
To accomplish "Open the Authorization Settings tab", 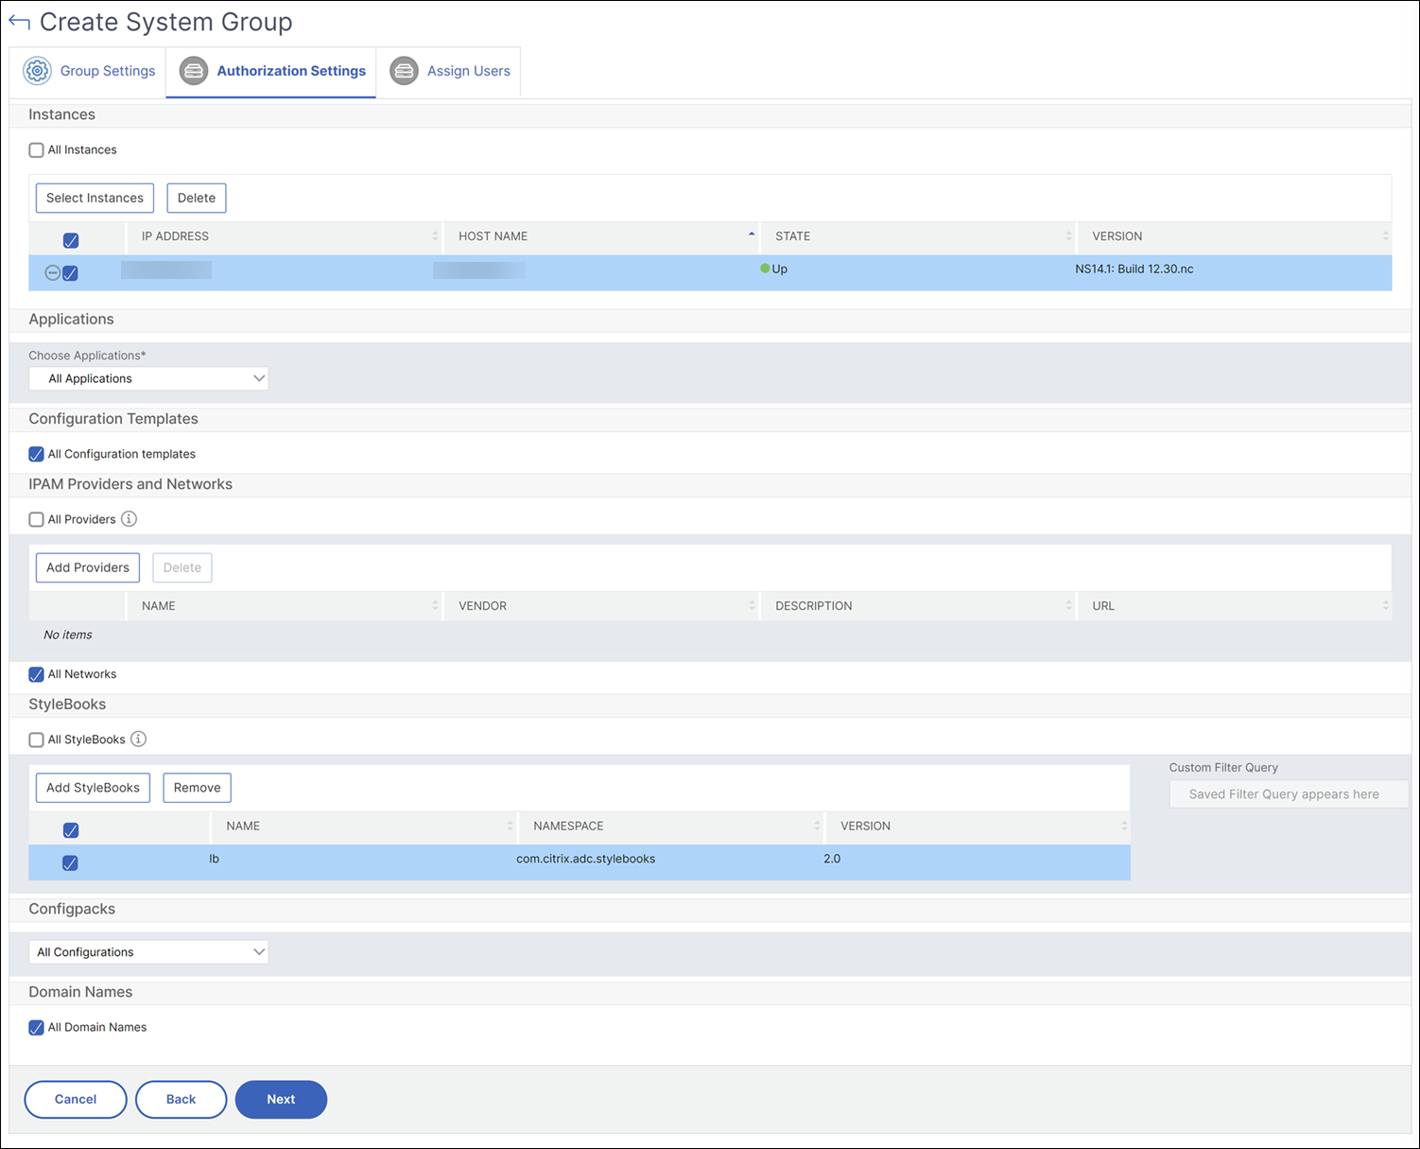I will [271, 72].
